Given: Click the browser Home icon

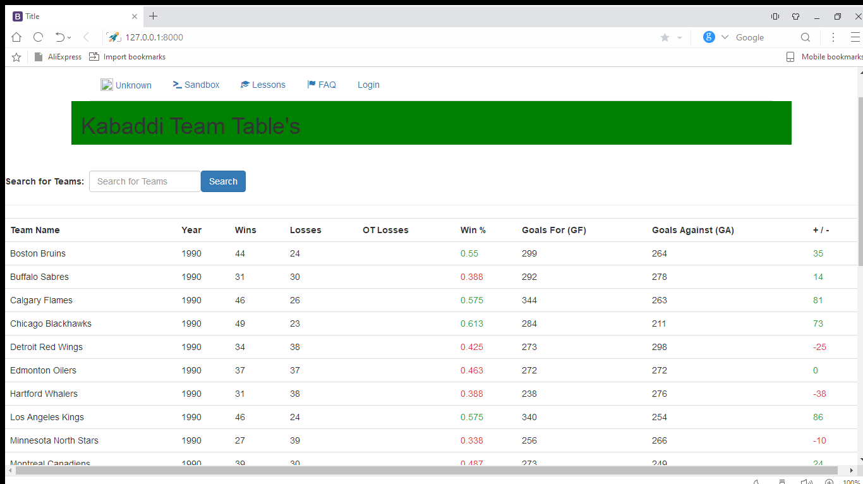Looking at the screenshot, I should point(16,37).
